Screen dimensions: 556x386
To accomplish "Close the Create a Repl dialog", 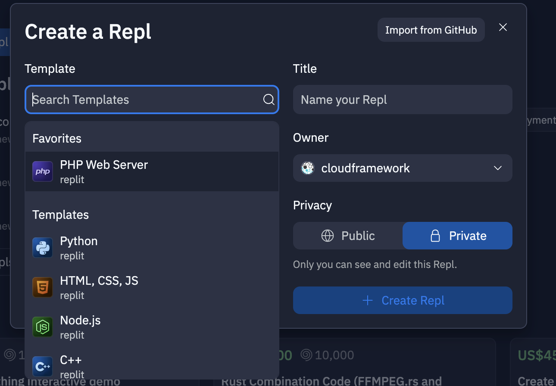I will [503, 28].
